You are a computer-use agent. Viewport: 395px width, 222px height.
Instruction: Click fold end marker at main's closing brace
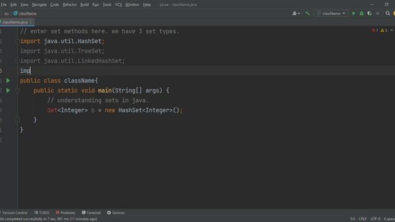tap(17, 120)
